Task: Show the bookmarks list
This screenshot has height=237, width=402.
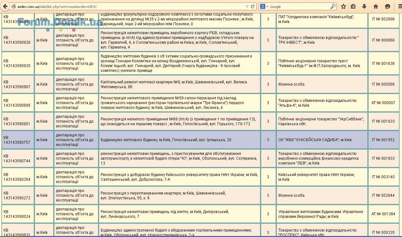Action: click(353, 6)
